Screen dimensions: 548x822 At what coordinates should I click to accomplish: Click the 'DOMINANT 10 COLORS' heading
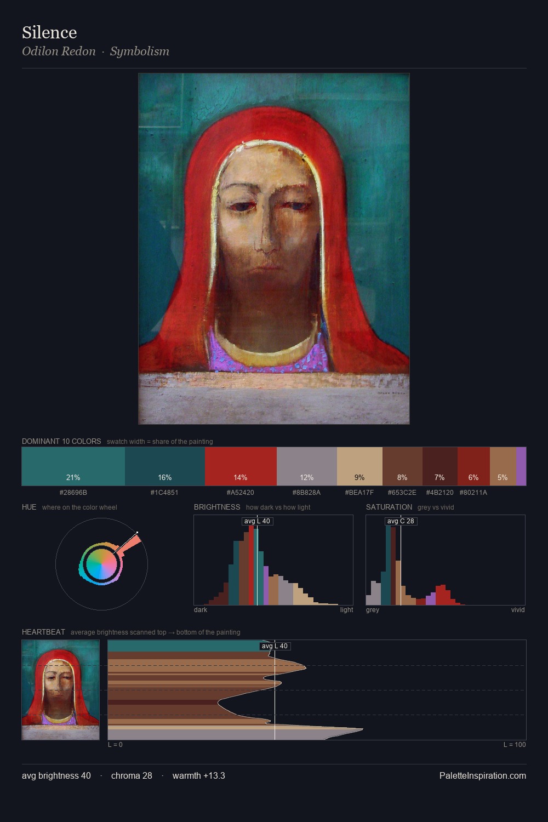point(61,441)
